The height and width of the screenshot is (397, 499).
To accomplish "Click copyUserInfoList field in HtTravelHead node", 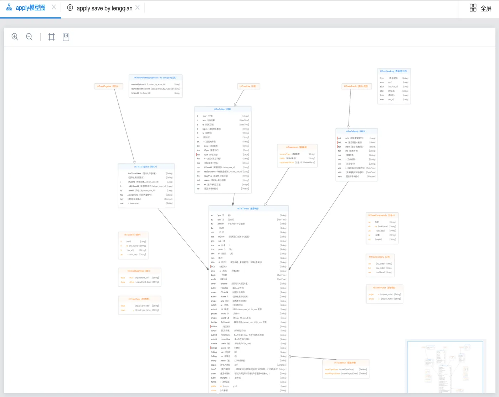I will [x=297, y=162].
